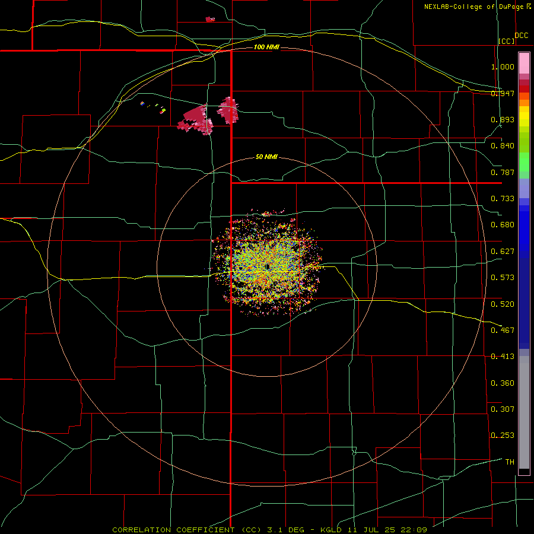This screenshot has height=534, width=534.
Task: Click the 0.360 color scale value
Action: (x=503, y=383)
